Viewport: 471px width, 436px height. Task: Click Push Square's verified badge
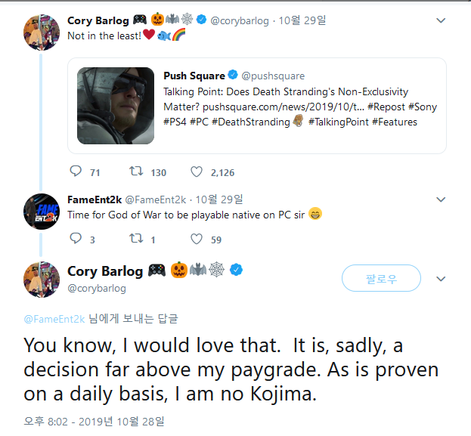coord(233,76)
